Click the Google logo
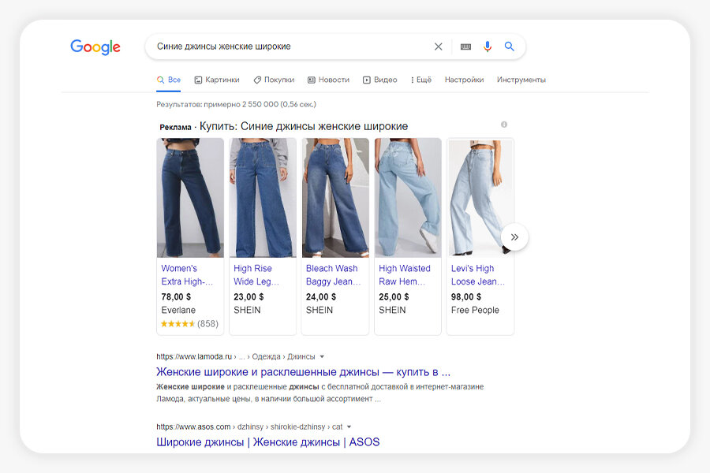 [95, 47]
